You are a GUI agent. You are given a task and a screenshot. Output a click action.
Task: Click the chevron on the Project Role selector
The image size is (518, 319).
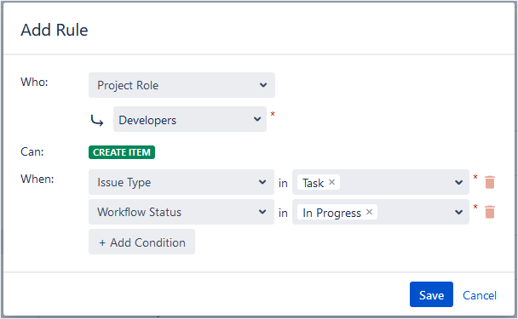[263, 85]
